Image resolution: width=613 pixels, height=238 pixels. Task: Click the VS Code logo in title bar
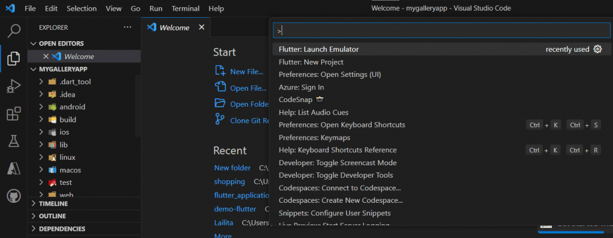[x=10, y=8]
